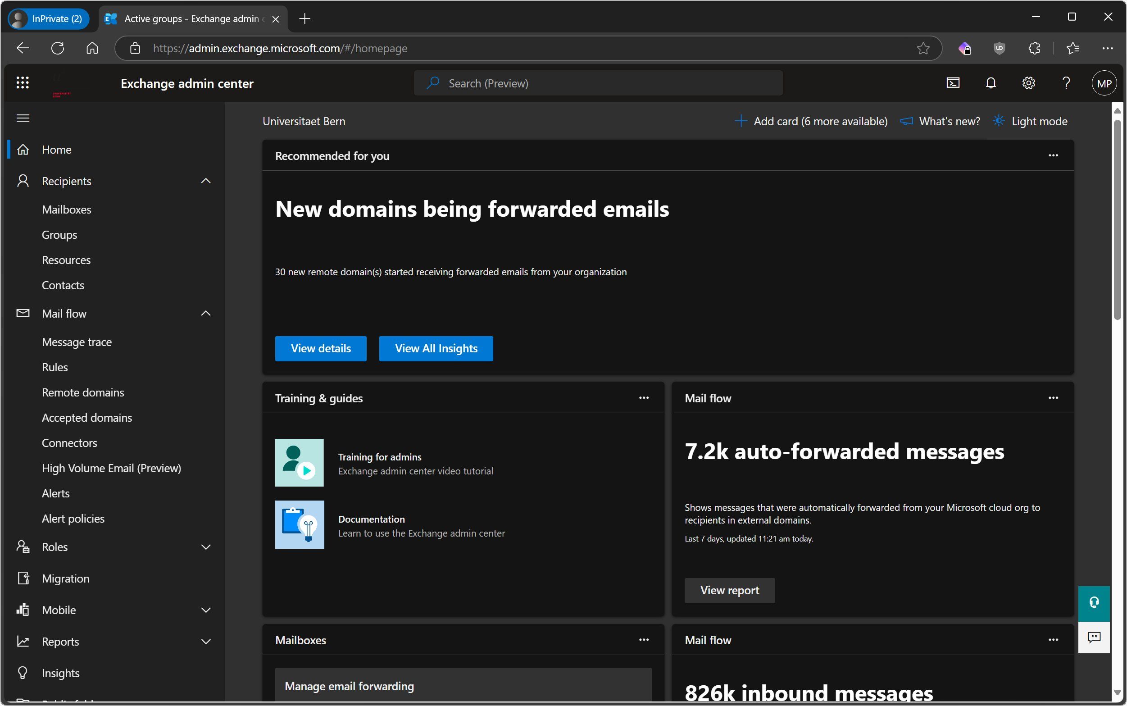Viewport: 1127px width, 706px height.
Task: Switch to Light mode
Action: (x=1030, y=121)
